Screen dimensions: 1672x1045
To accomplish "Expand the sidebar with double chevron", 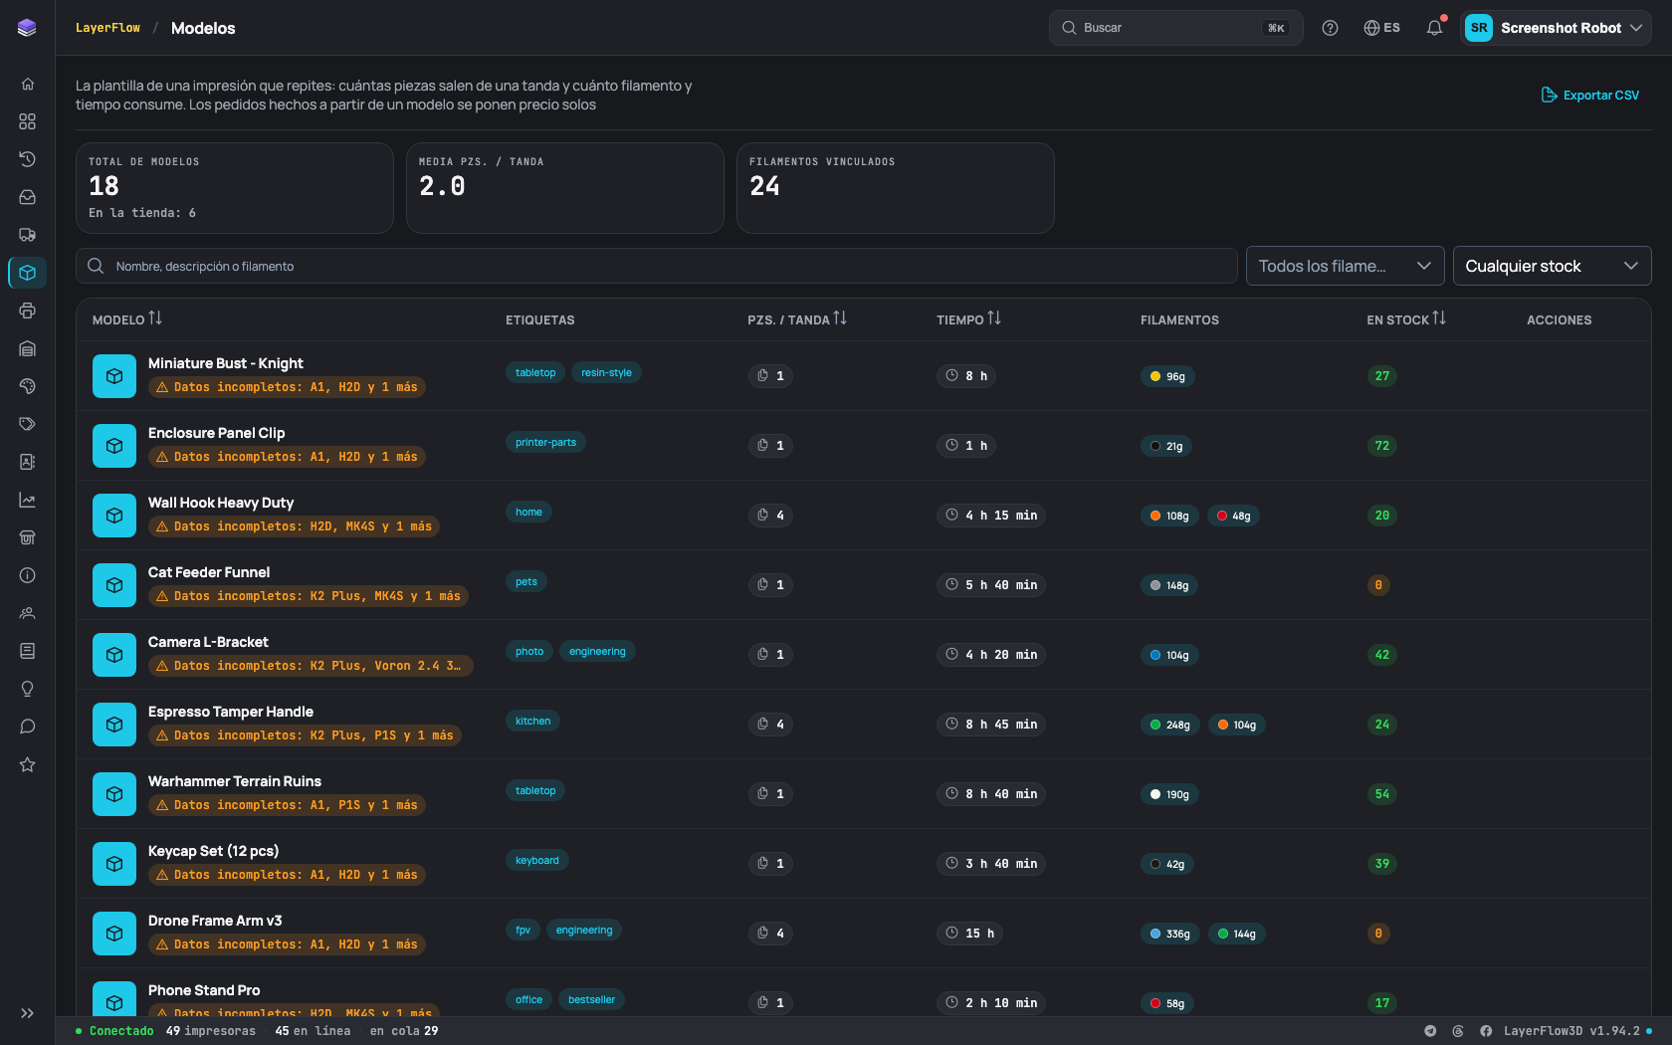I will (27, 1013).
